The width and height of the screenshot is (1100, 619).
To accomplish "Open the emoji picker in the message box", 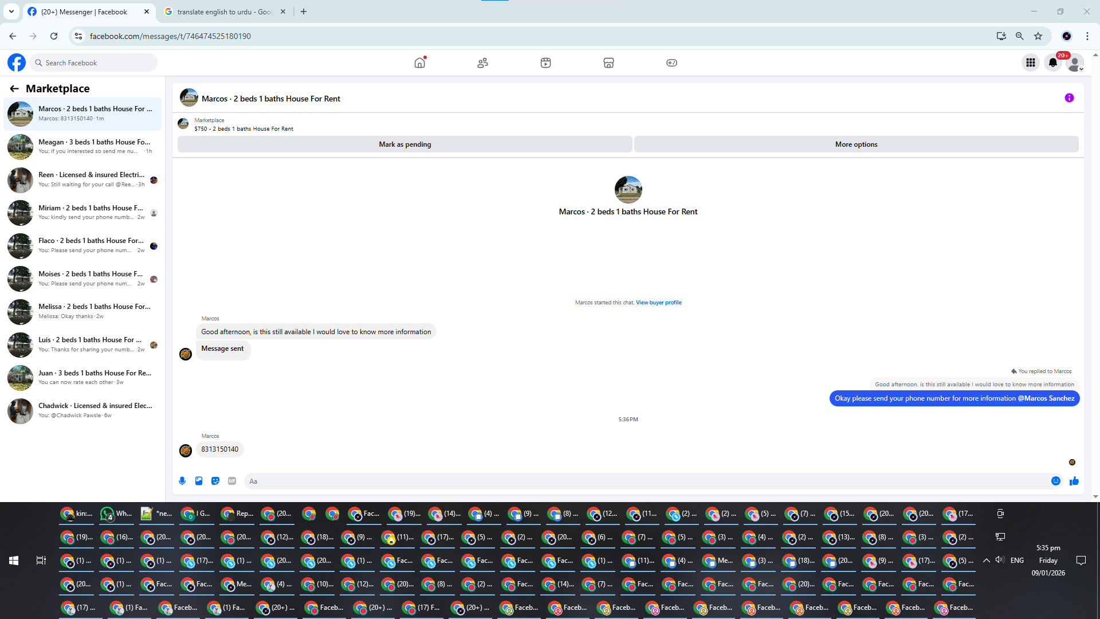I will tap(1056, 481).
